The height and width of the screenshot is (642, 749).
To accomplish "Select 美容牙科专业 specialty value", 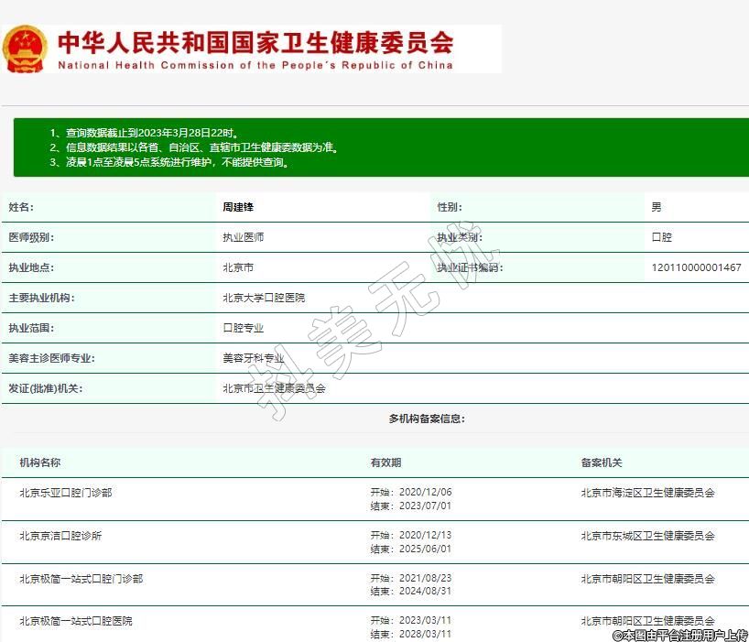I will (254, 358).
